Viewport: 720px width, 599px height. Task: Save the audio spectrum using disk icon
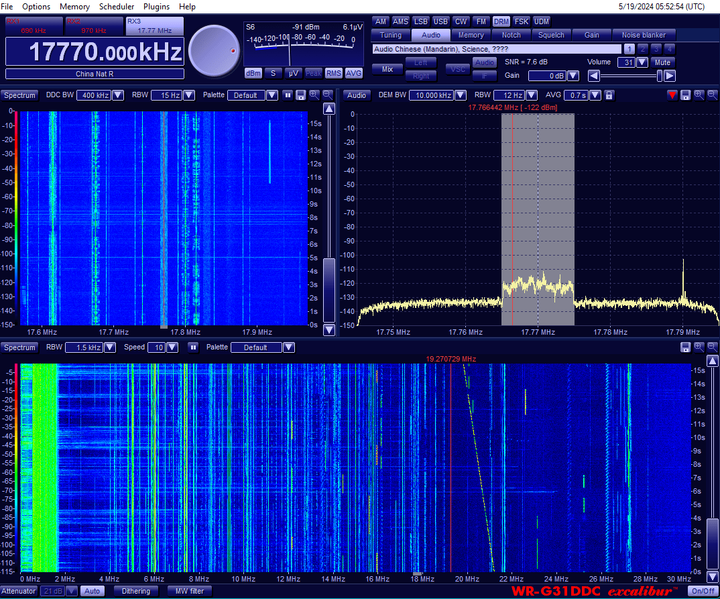pyautogui.click(x=686, y=95)
